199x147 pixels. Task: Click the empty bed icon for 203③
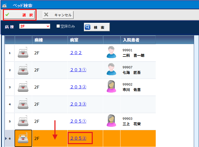pyautogui.click(x=23, y=104)
